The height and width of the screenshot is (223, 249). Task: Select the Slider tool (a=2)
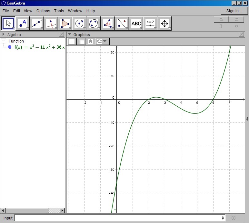150,24
